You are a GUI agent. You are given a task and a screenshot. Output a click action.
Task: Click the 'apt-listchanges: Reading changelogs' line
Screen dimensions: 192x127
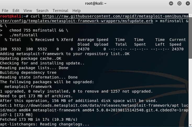(x=44, y=124)
